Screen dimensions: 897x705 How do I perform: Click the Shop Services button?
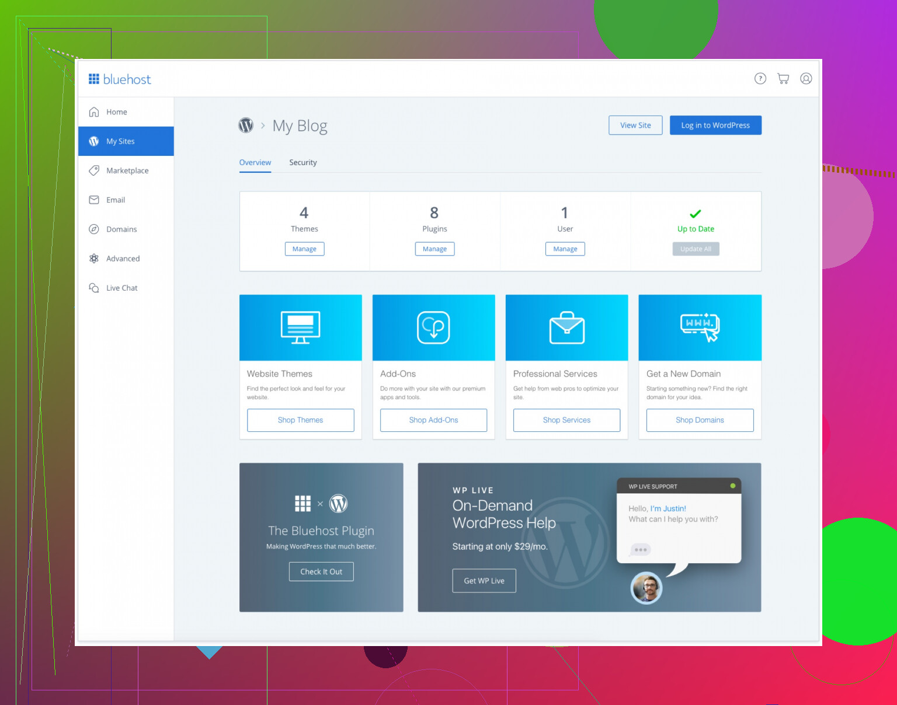pos(567,420)
